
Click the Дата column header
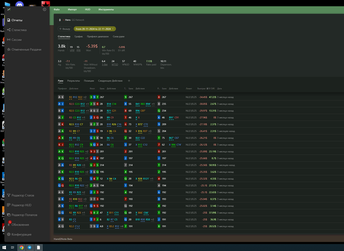[x=219, y=89]
